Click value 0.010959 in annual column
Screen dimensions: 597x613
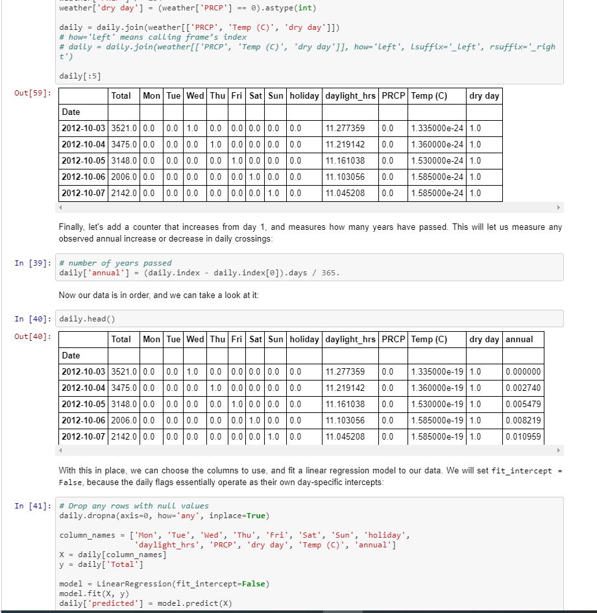tap(523, 436)
